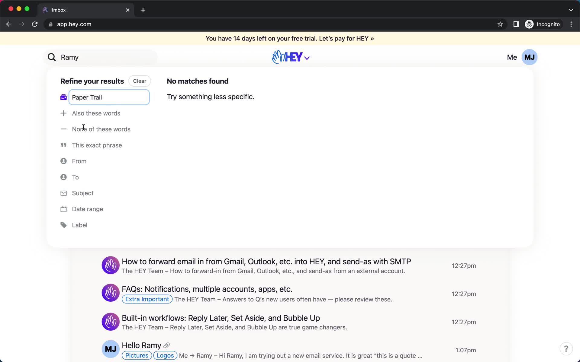Image resolution: width=580 pixels, height=362 pixels.
Task: Click the No matches found heading
Action: point(198,81)
